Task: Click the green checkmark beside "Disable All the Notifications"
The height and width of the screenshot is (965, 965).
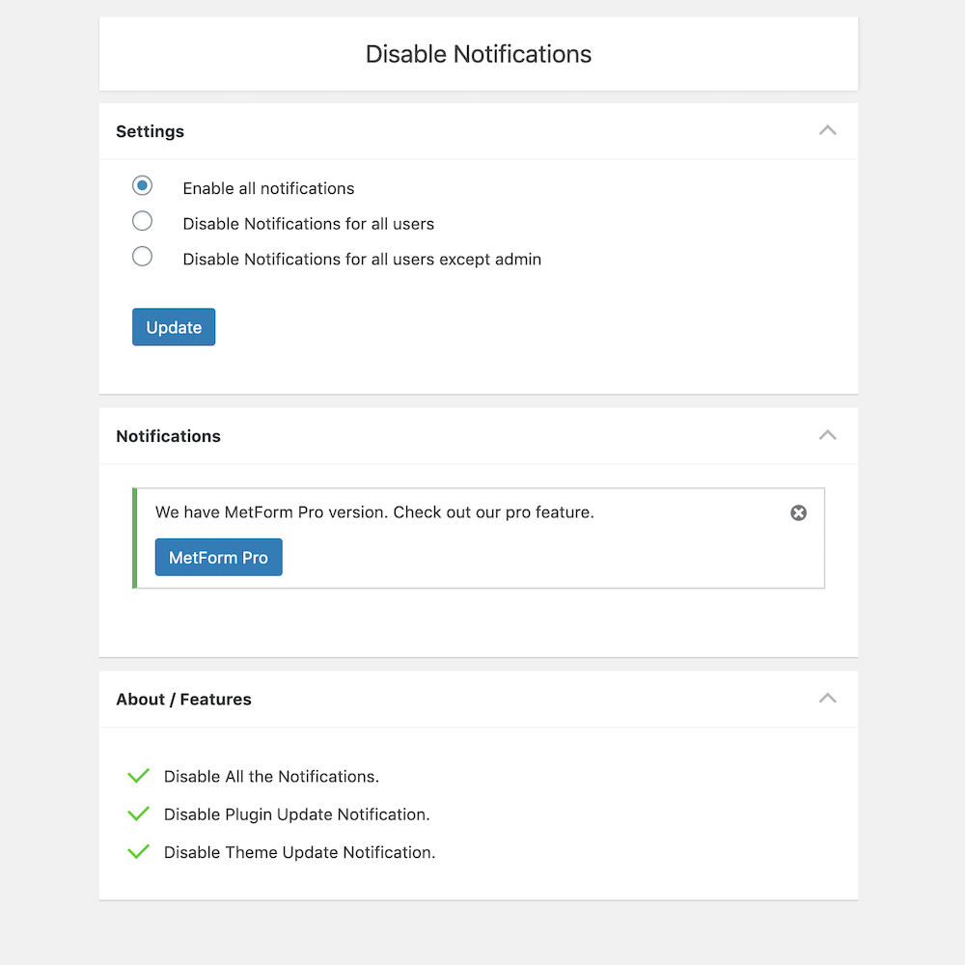Action: pyautogui.click(x=138, y=775)
